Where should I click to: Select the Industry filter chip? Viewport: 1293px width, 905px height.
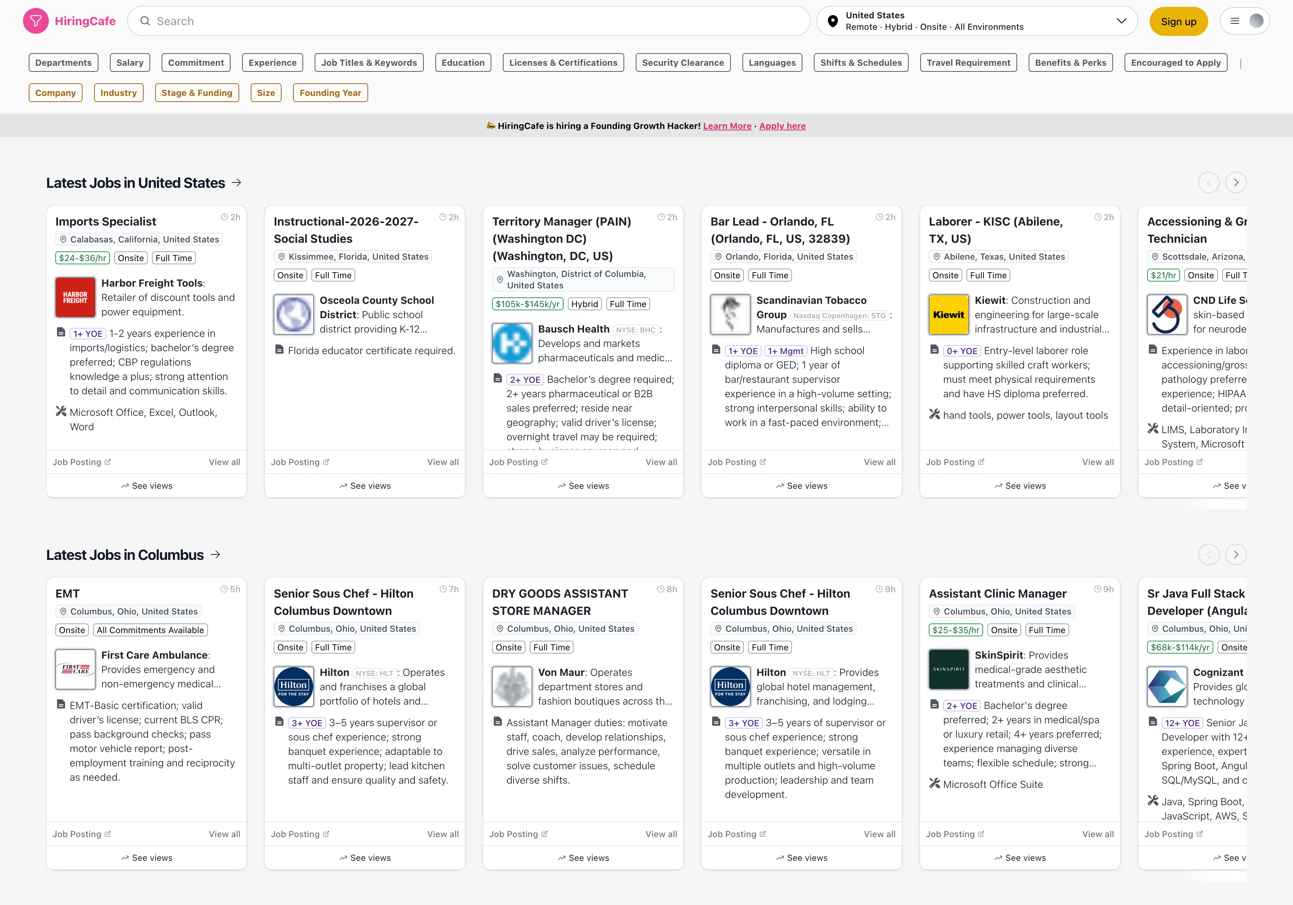point(118,93)
